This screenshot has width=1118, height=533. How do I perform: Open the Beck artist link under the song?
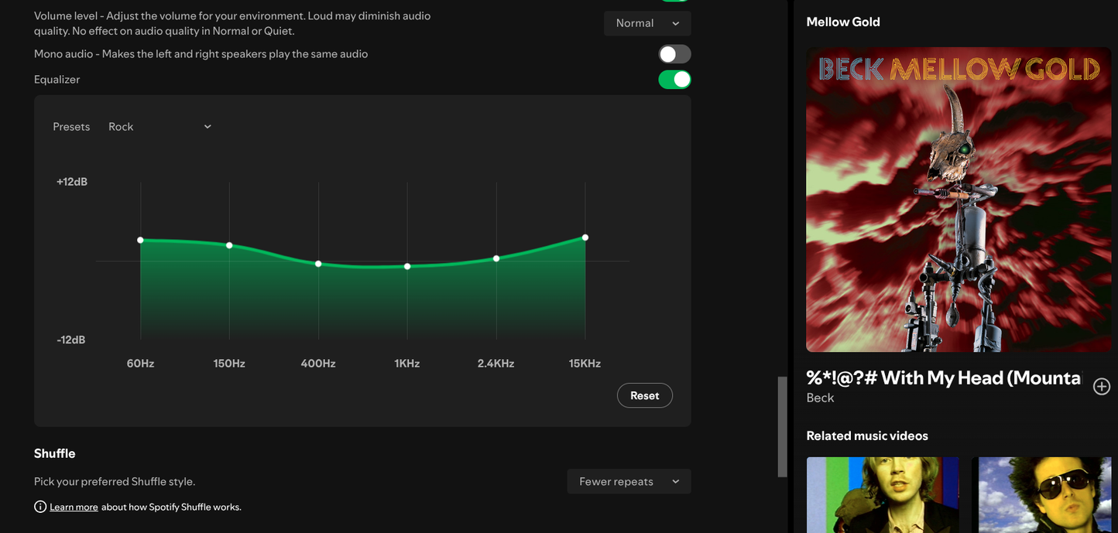(820, 398)
